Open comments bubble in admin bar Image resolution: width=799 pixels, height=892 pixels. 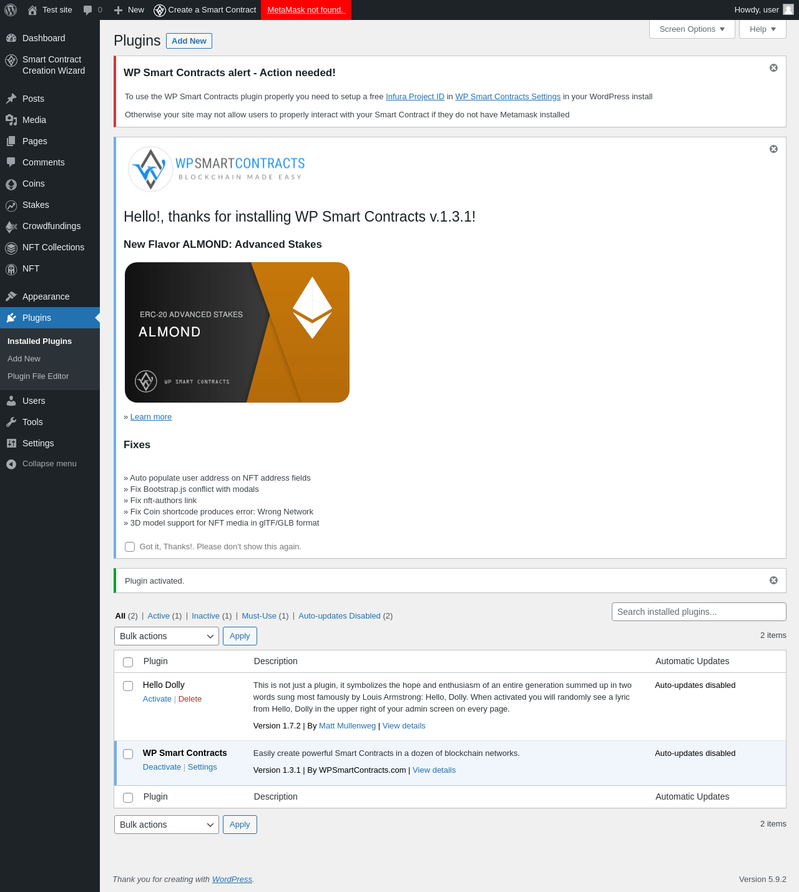pos(88,10)
